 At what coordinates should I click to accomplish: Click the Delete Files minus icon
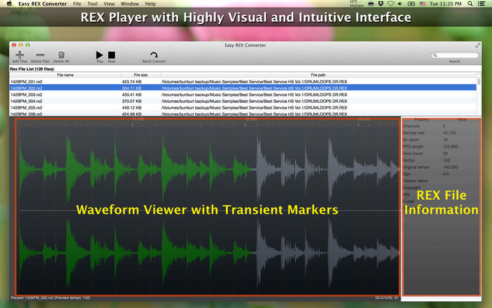40,55
